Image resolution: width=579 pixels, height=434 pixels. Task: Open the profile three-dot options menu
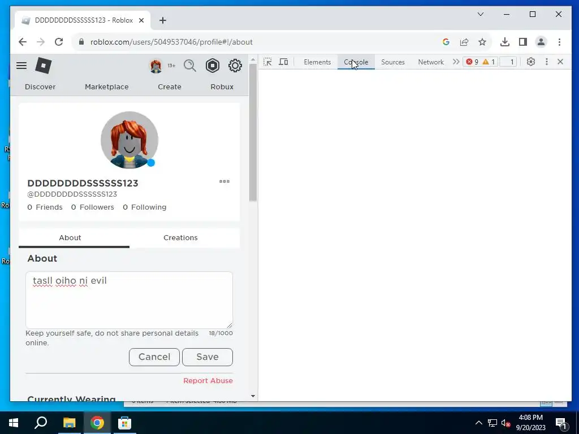pos(224,181)
